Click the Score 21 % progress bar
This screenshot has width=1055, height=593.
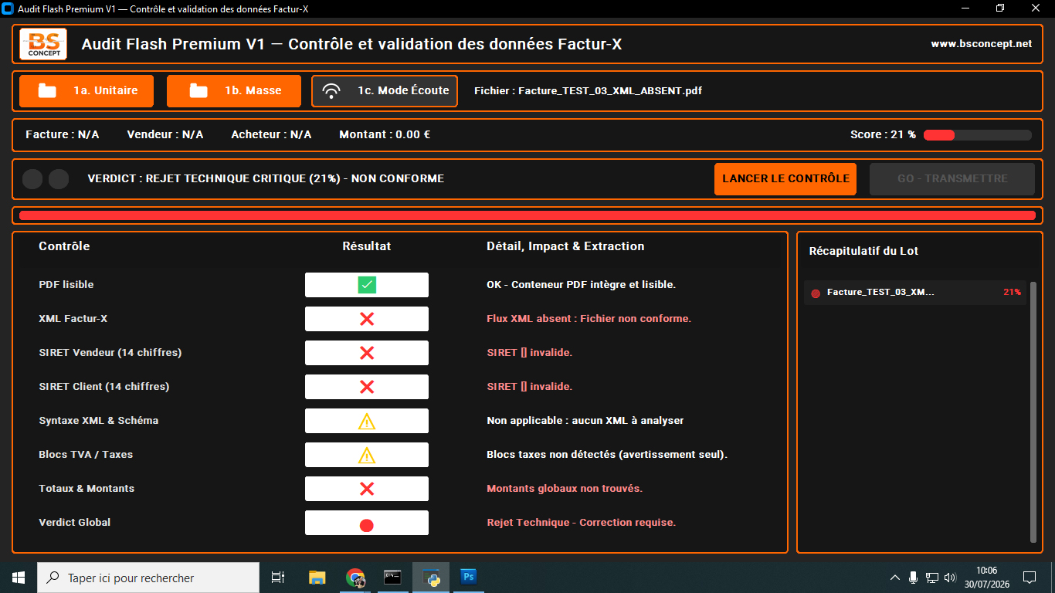point(978,135)
